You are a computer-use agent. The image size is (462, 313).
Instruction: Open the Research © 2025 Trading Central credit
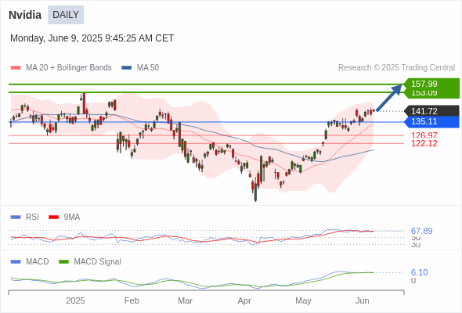tap(396, 68)
